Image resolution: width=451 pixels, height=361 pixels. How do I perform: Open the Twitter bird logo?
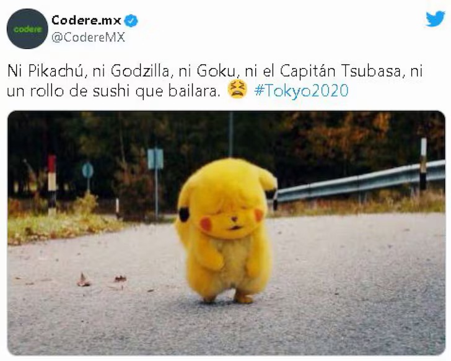[435, 19]
